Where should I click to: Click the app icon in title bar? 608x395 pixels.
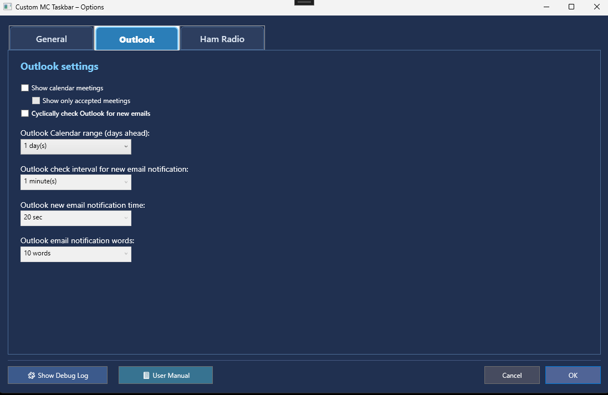pyautogui.click(x=7, y=7)
